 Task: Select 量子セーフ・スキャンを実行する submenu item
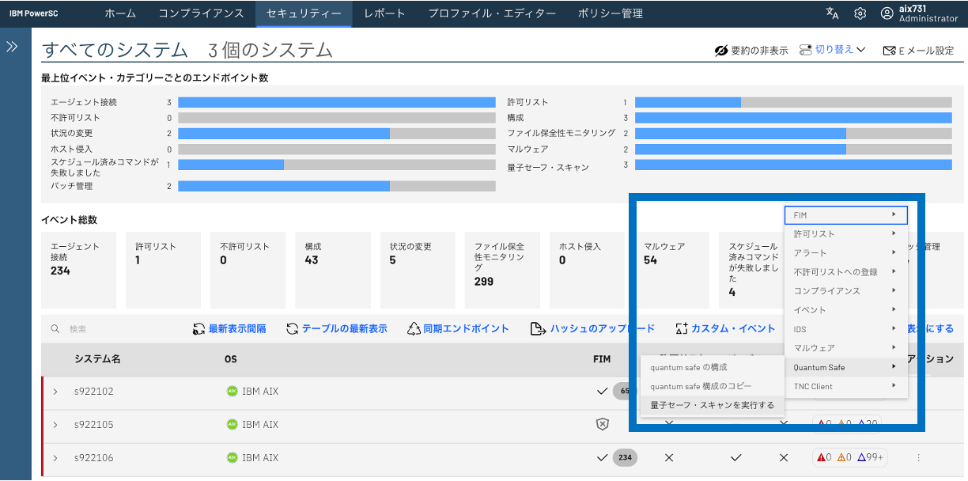click(712, 405)
